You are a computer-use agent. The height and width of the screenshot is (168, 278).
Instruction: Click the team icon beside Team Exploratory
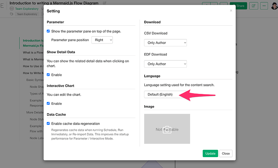[x=12, y=8]
